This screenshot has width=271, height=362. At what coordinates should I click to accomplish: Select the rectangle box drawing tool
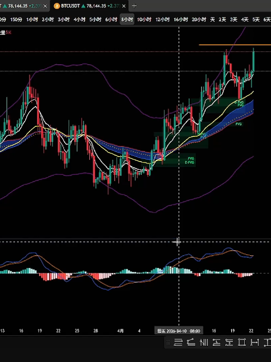point(242,342)
